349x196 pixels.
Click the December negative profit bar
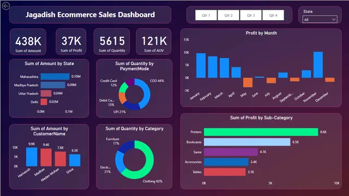[x=330, y=80]
